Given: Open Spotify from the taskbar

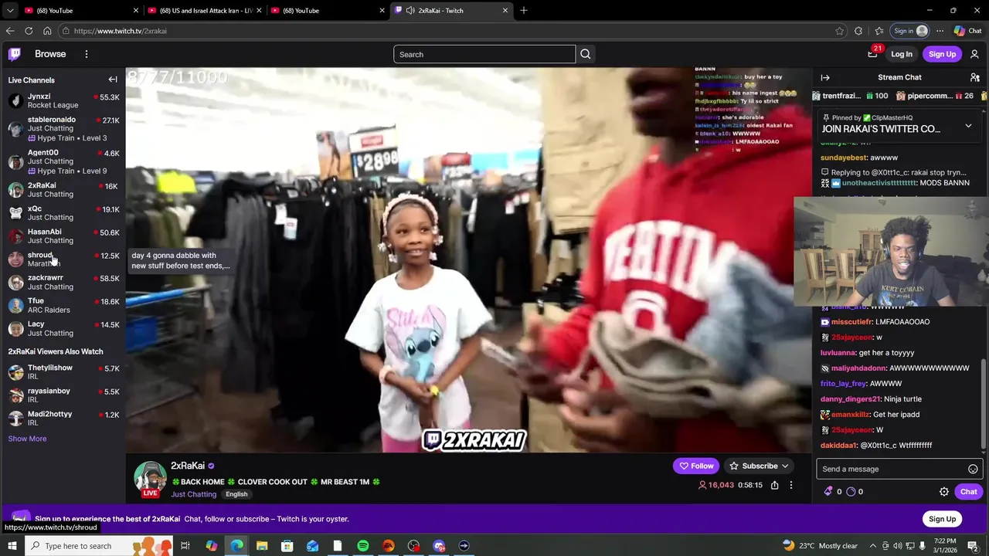Looking at the screenshot, I should [x=363, y=546].
